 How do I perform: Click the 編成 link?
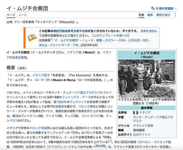15,116
